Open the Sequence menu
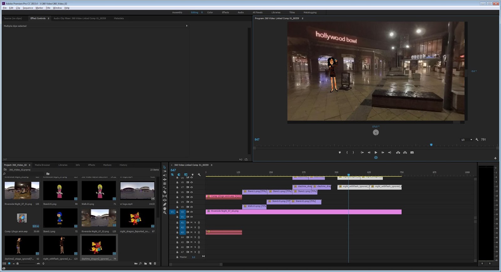Image resolution: width=501 pixels, height=272 pixels. (28, 8)
